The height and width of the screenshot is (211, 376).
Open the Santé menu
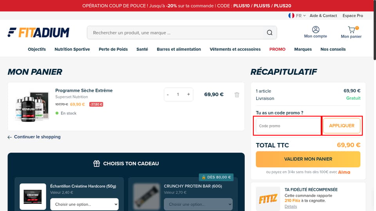pyautogui.click(x=142, y=49)
